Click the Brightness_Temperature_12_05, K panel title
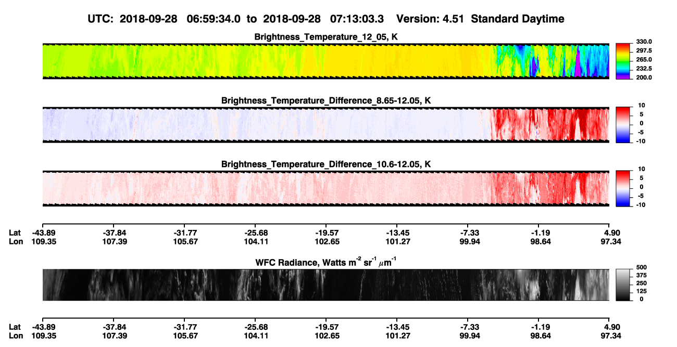 [x=326, y=37]
